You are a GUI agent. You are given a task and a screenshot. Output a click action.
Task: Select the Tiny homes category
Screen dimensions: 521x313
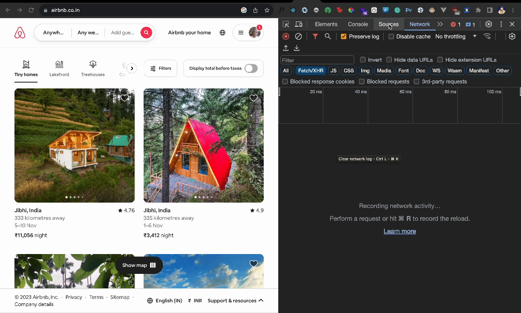pyautogui.click(x=26, y=69)
